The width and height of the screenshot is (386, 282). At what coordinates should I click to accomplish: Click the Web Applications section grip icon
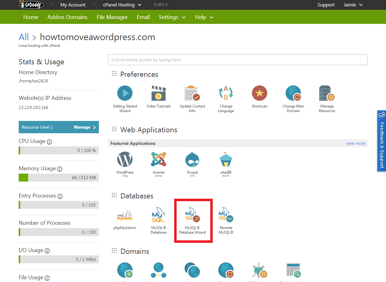pyautogui.click(x=114, y=129)
